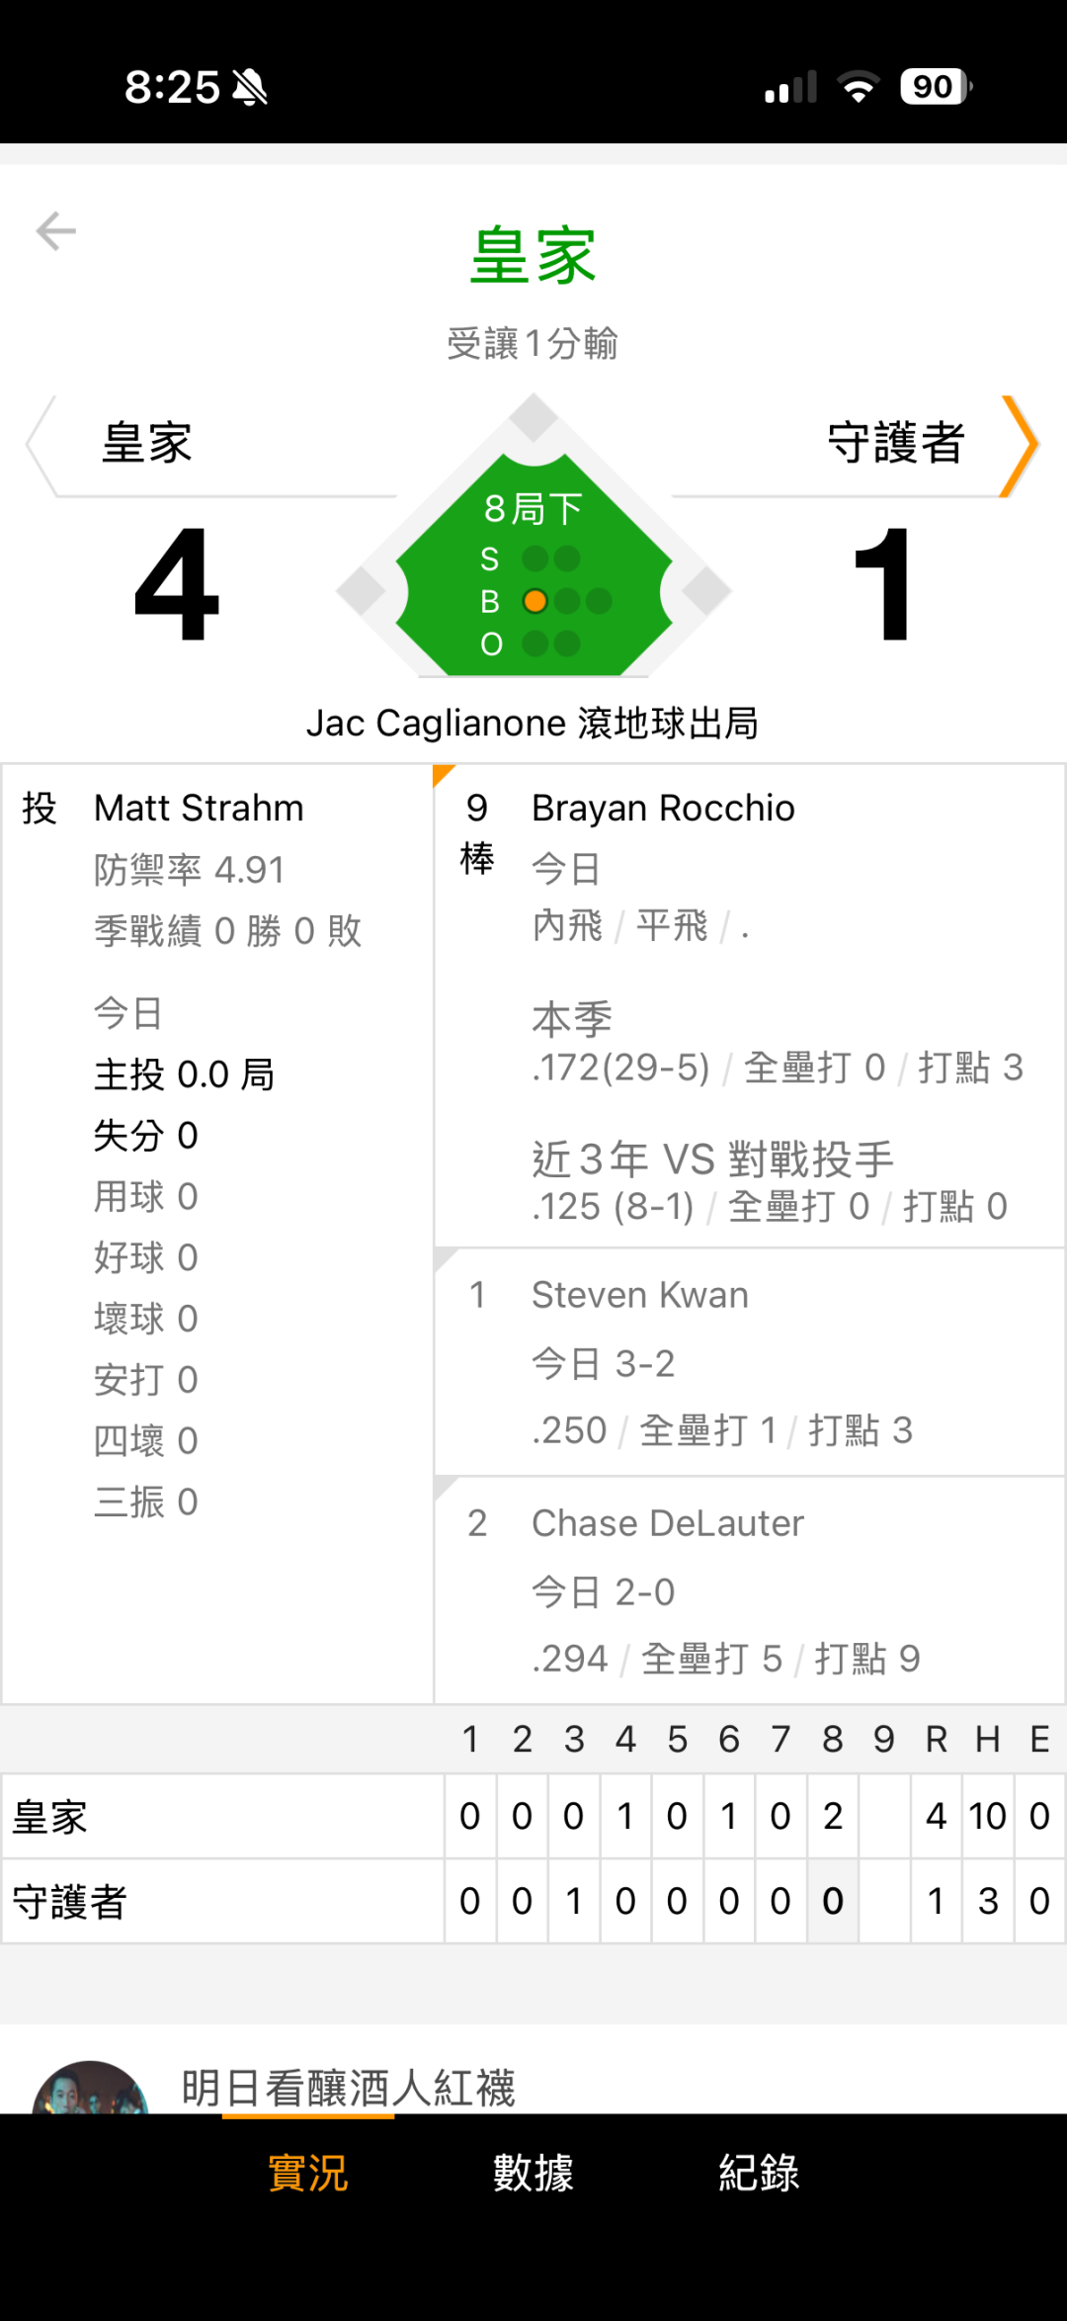Tap the 明日看釀酒人紅襪 comment

pyautogui.click(x=348, y=2088)
